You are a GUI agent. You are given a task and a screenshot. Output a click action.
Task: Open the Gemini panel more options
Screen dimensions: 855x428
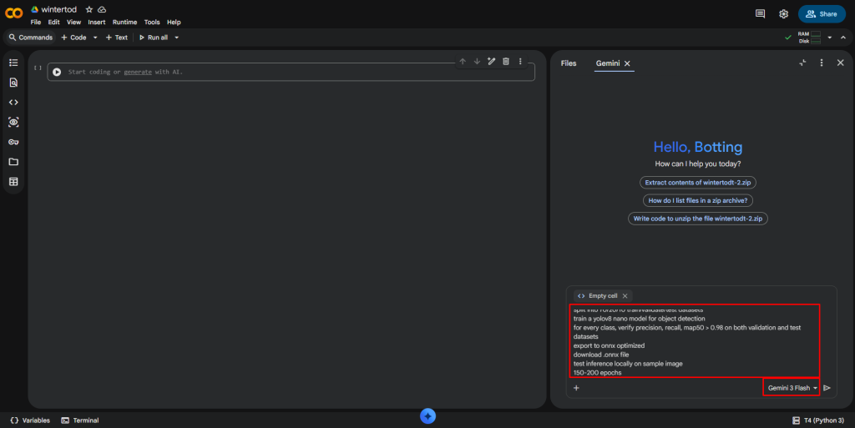[822, 63]
